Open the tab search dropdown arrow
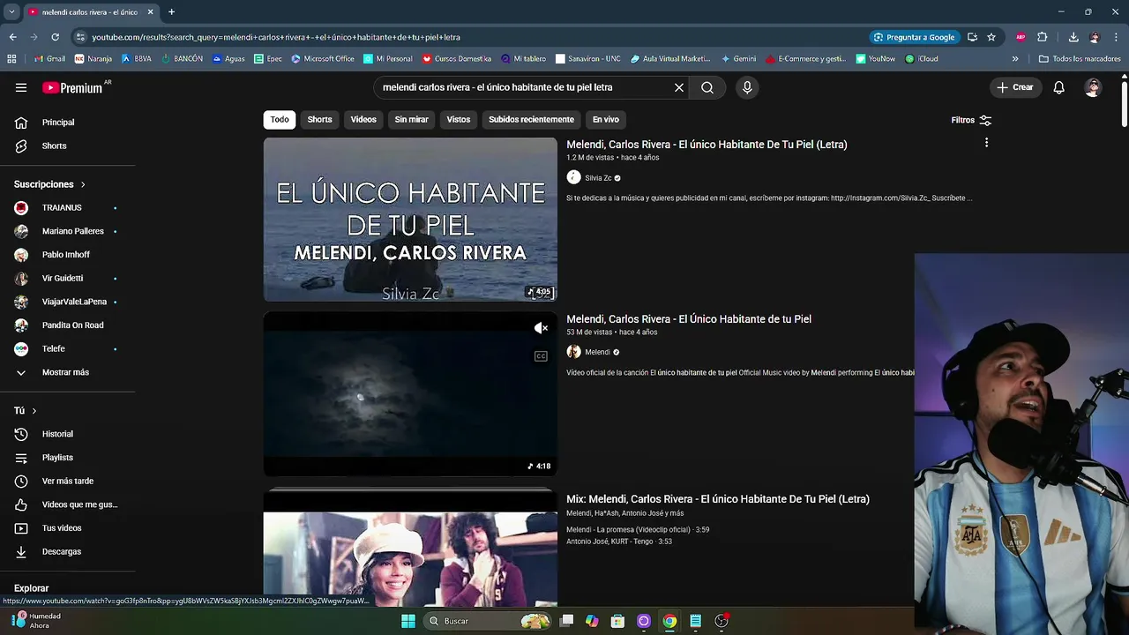The width and height of the screenshot is (1129, 635). pyautogui.click(x=11, y=12)
